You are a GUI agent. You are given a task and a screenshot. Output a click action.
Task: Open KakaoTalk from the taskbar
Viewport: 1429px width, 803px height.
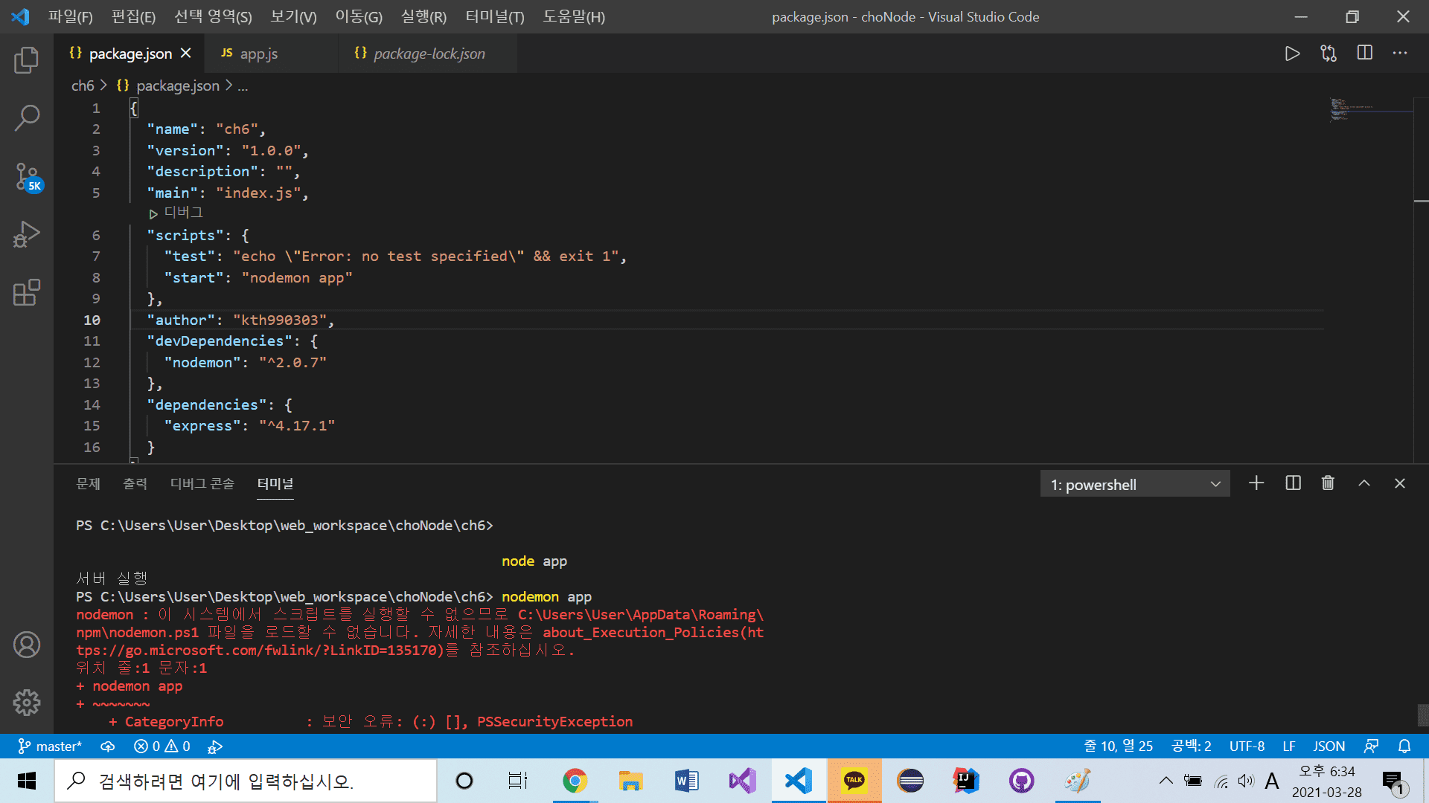[x=854, y=781]
